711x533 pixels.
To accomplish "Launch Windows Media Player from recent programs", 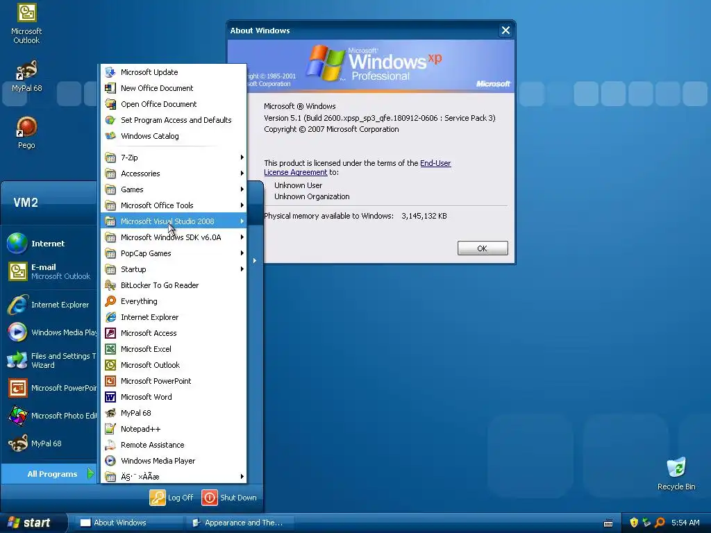I will click(x=49, y=332).
